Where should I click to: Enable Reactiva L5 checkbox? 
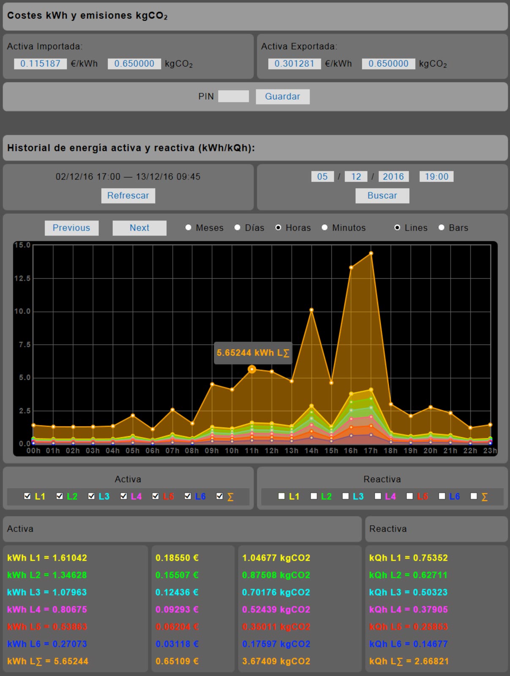(x=409, y=496)
